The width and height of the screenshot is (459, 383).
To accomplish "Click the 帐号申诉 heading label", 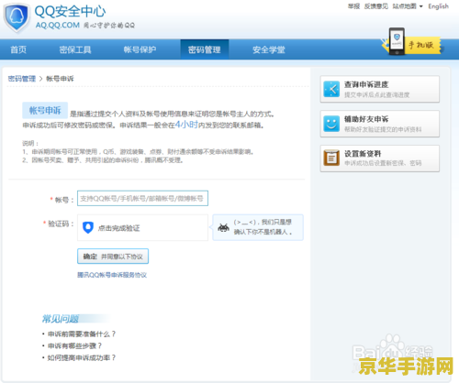I will (45, 110).
